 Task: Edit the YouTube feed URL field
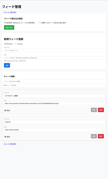pos(55,104)
